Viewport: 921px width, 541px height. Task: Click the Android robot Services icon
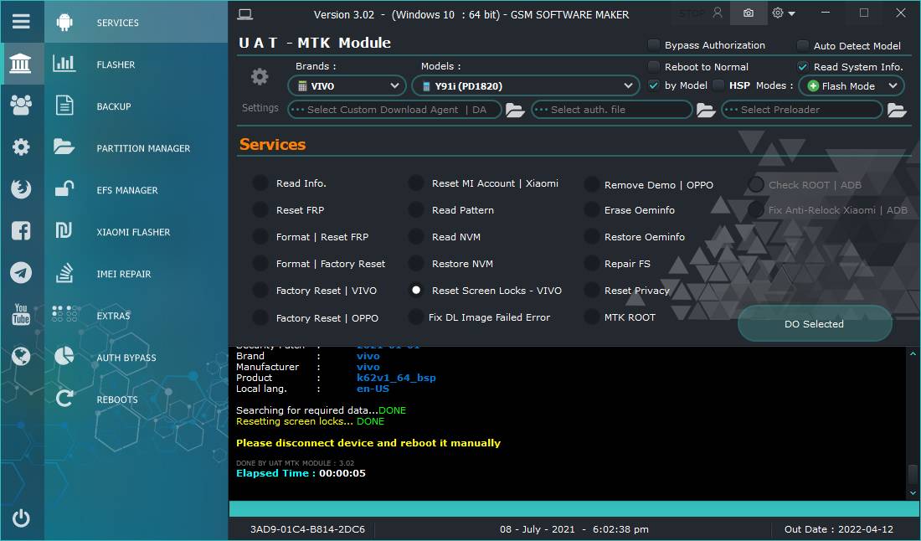[64, 23]
